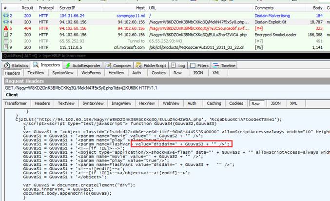The height and width of the screenshot is (201, 330).
Task: Select response SyntaxView tab
Action: coord(93,103)
